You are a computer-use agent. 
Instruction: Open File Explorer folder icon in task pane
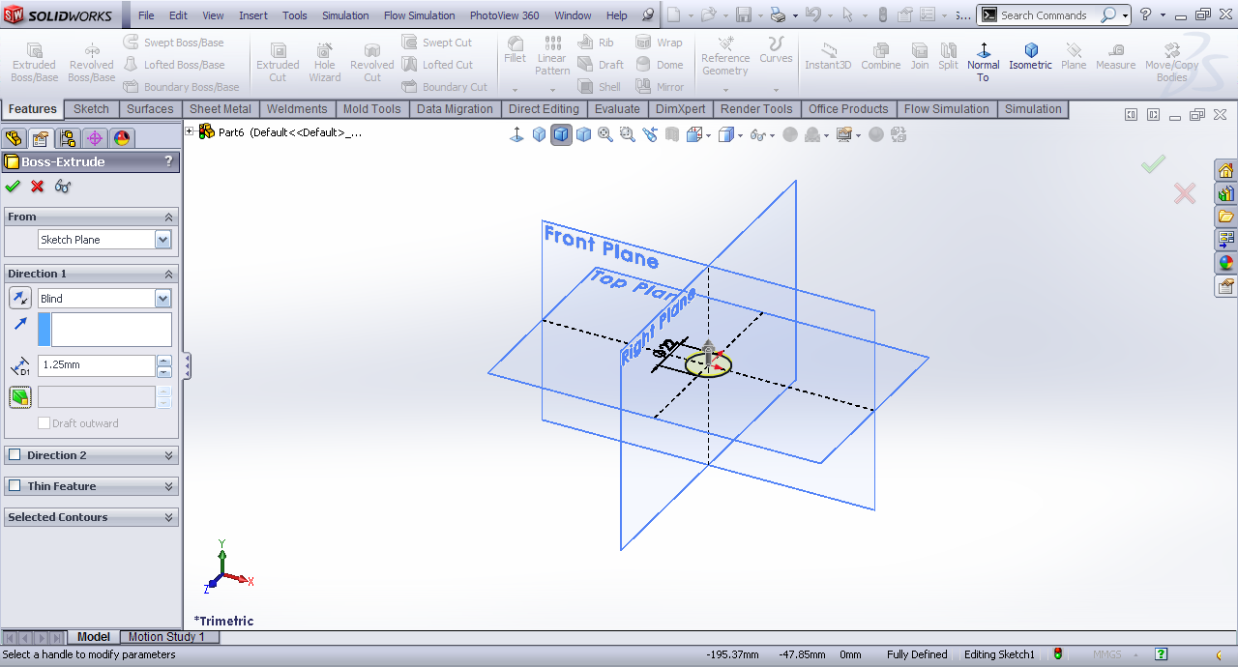click(x=1226, y=217)
